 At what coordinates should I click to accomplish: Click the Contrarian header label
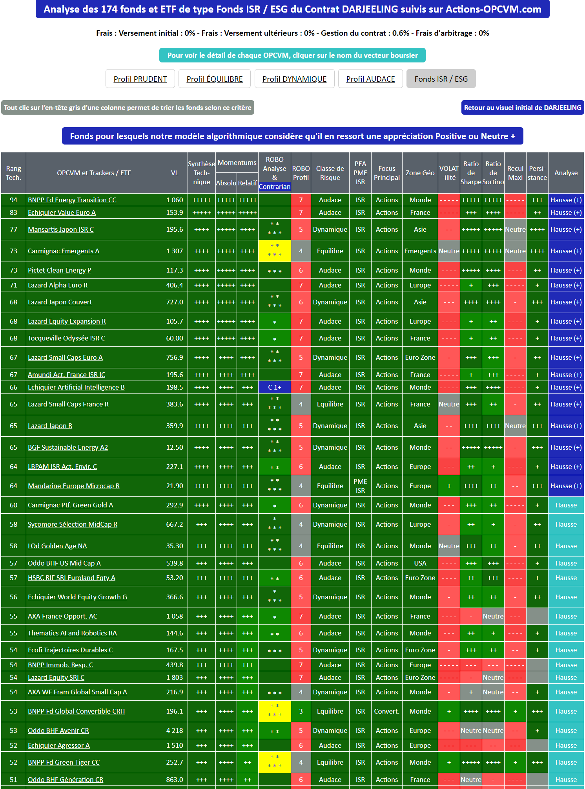[275, 187]
